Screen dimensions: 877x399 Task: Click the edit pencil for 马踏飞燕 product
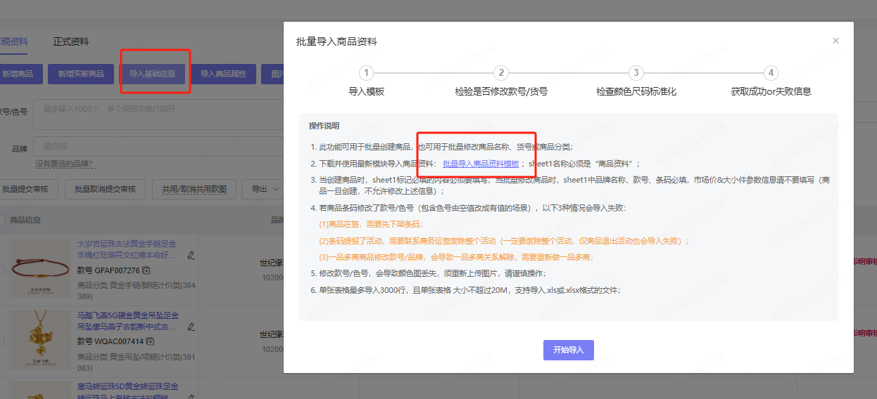click(x=191, y=327)
